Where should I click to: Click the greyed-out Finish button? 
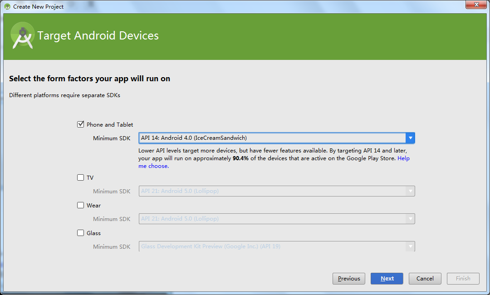463,279
